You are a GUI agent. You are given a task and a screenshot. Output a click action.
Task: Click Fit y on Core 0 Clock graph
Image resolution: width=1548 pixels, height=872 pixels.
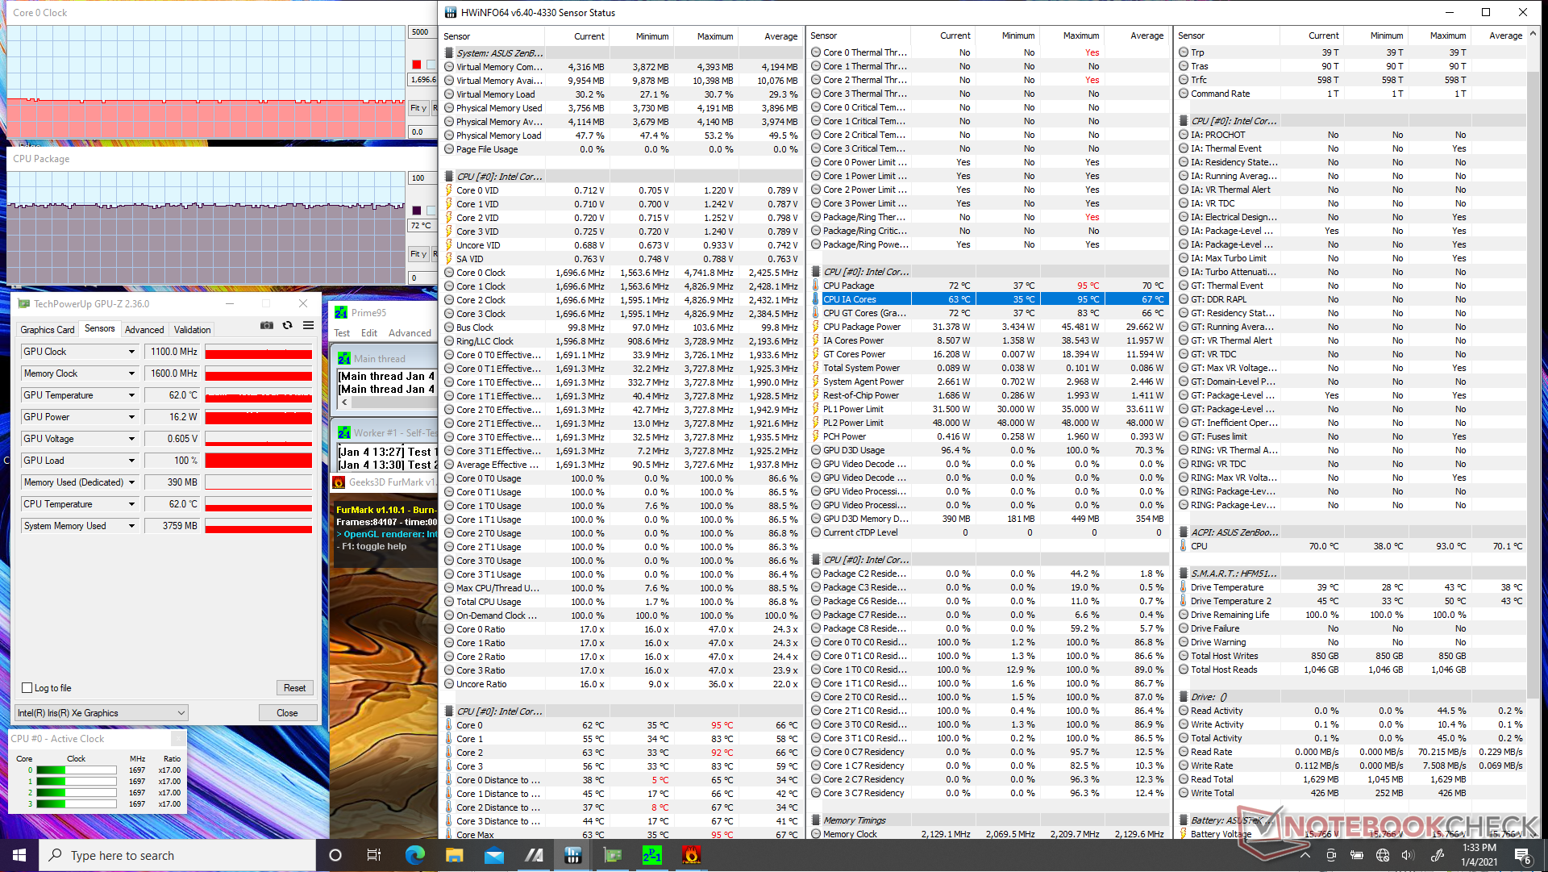pos(418,107)
